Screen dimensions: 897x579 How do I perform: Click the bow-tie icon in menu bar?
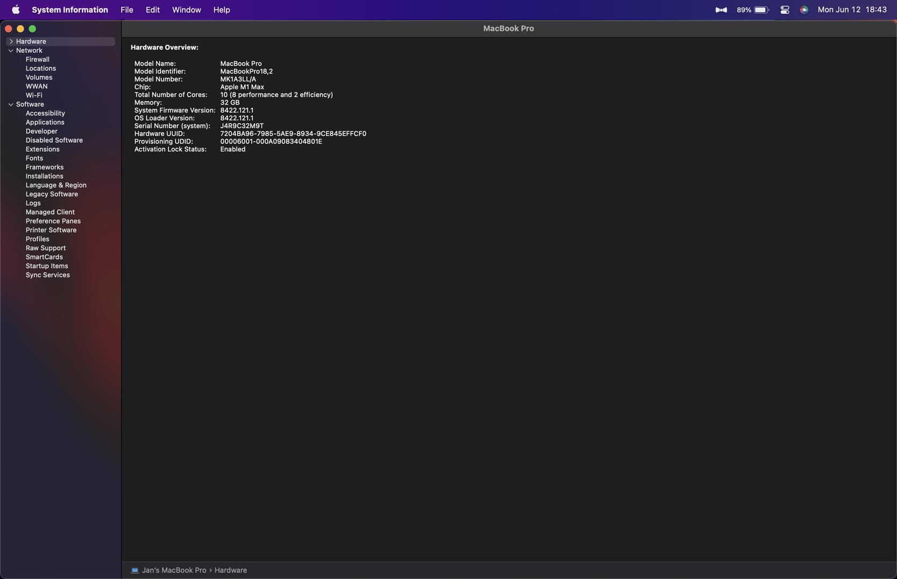pyautogui.click(x=721, y=10)
